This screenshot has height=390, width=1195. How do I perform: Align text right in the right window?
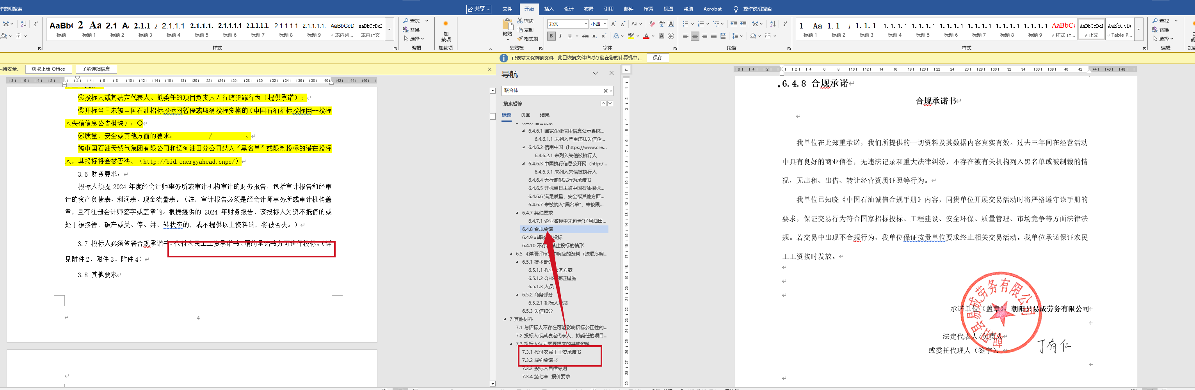click(704, 36)
